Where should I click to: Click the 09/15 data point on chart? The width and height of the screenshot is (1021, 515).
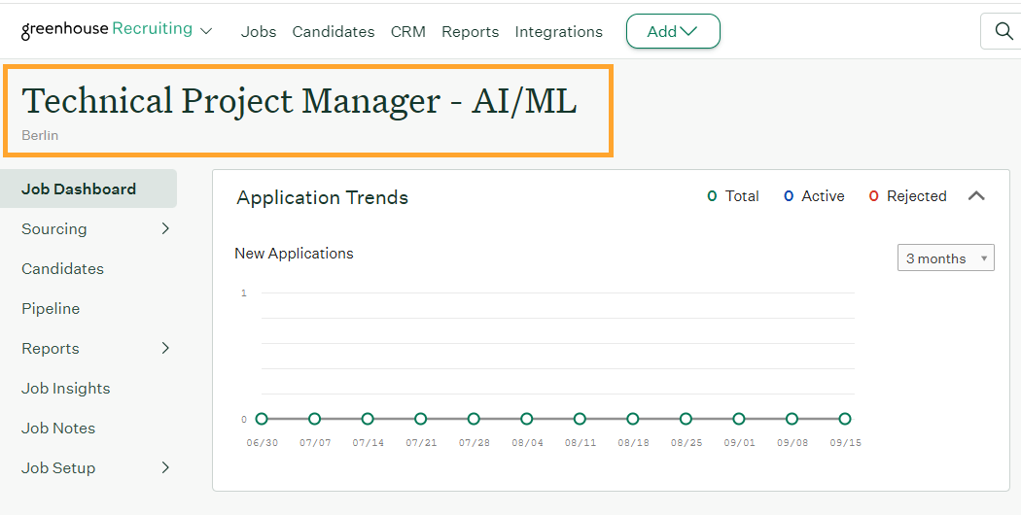845,419
